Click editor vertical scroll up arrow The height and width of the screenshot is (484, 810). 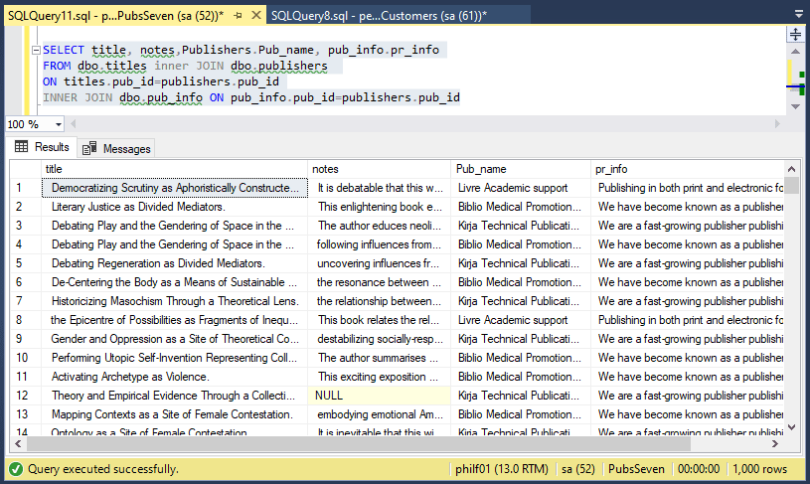pos(795,51)
